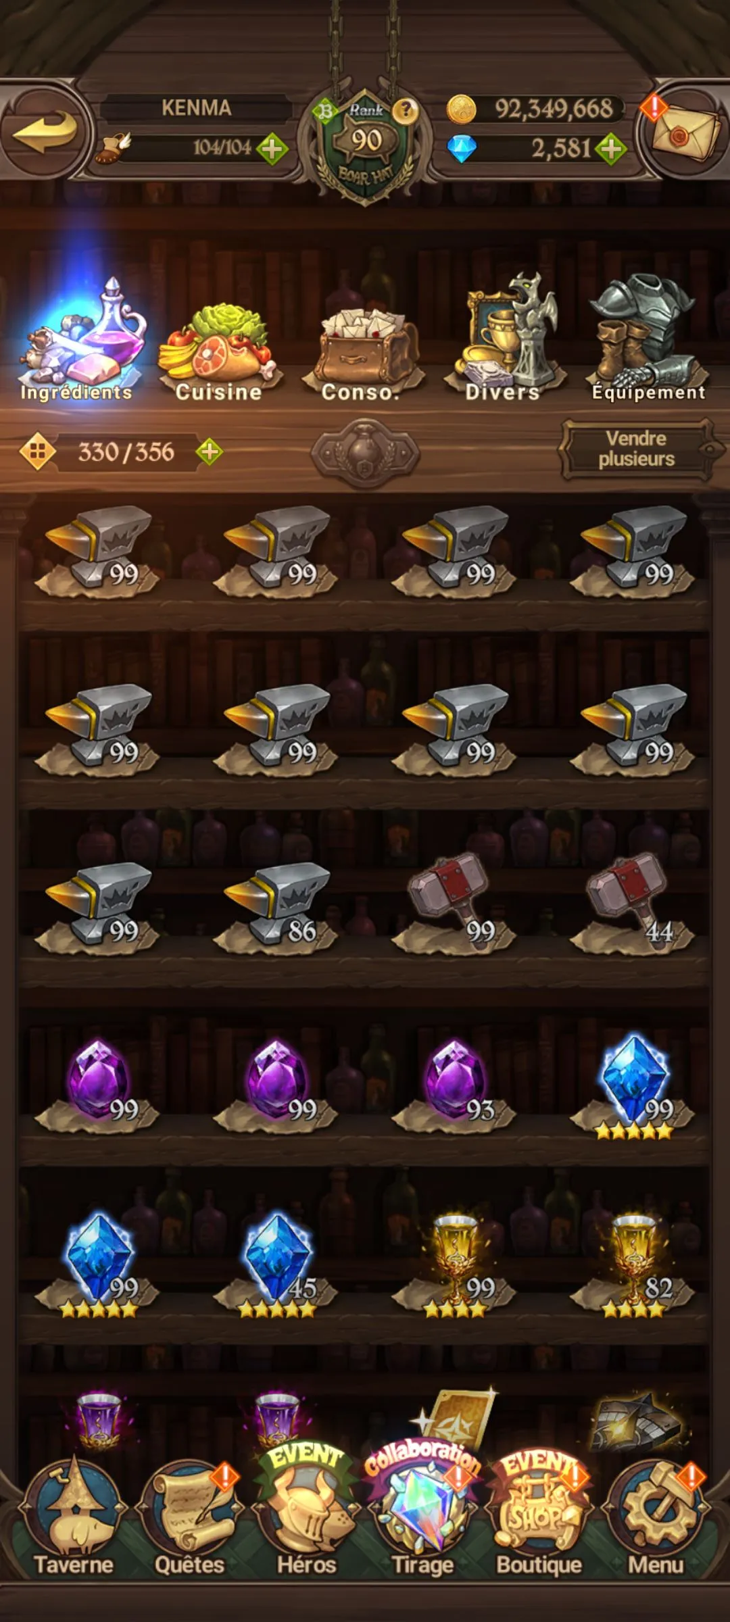Go to Taverne in bottom navigation
730x1622 pixels.
tap(74, 1518)
